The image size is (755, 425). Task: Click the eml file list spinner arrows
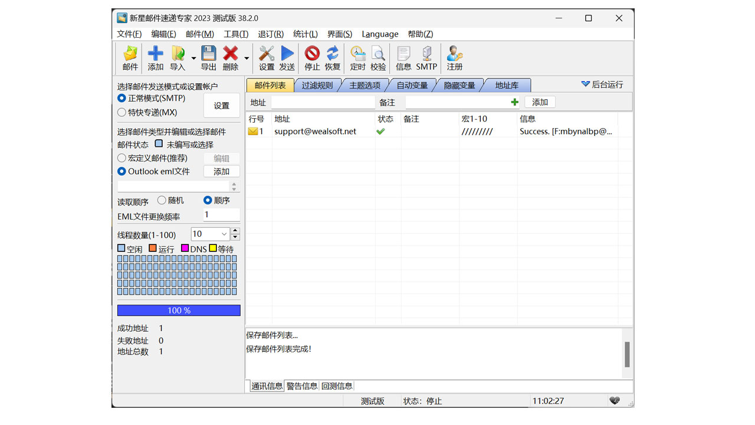234,187
